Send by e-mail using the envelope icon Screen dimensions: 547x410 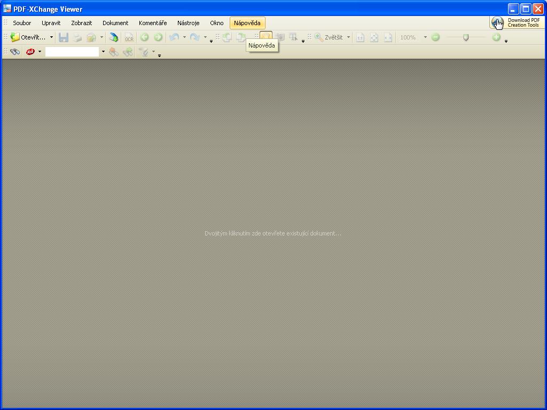click(x=91, y=37)
